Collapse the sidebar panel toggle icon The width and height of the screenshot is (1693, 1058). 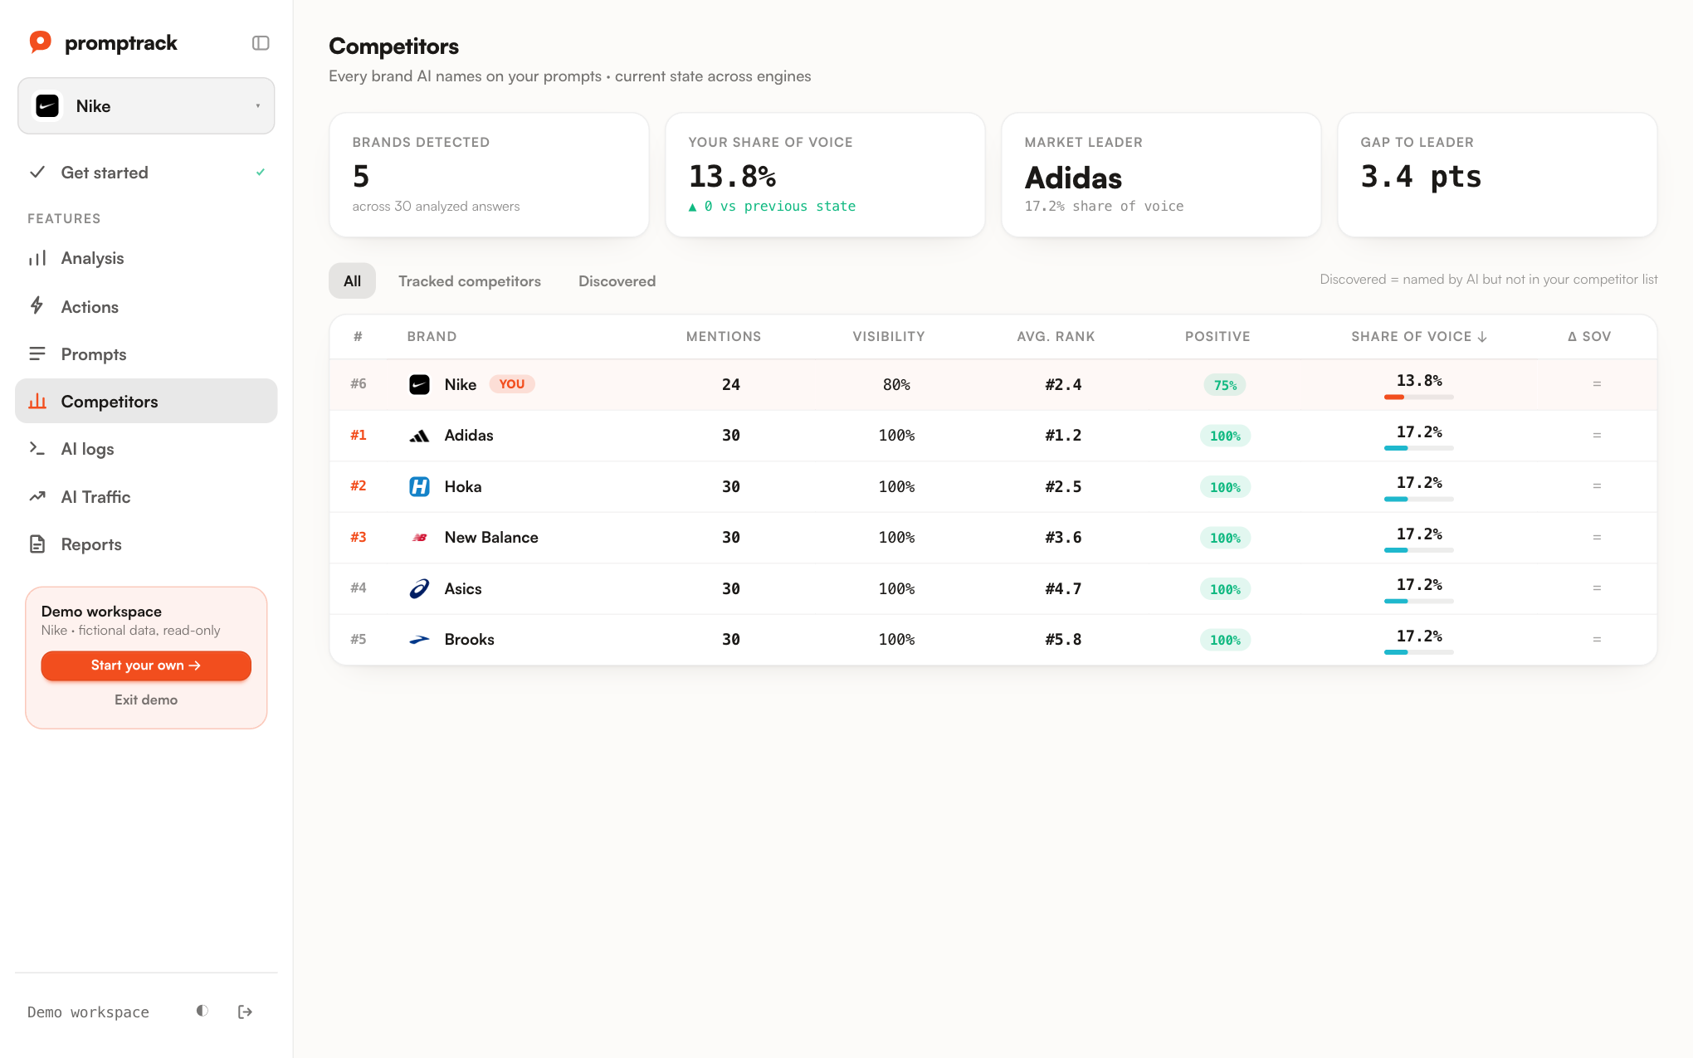(x=261, y=43)
